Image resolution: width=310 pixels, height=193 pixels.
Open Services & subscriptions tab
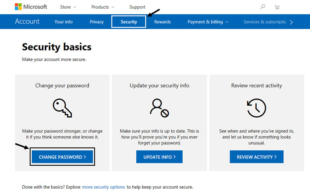pyautogui.click(x=264, y=22)
